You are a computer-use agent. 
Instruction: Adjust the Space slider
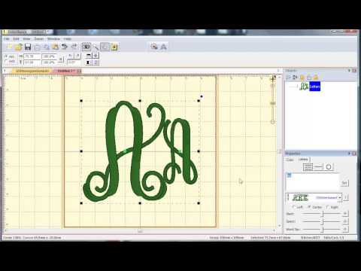click(x=321, y=221)
